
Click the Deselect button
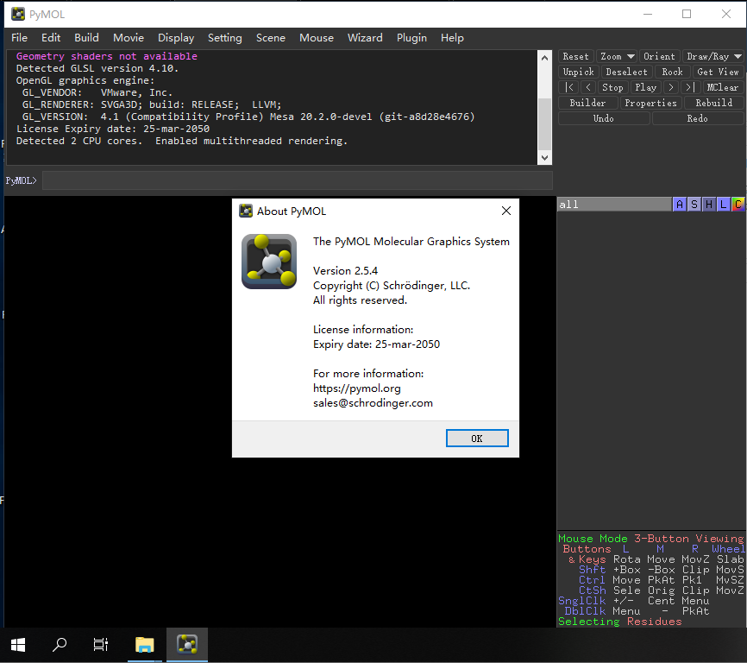pyautogui.click(x=626, y=72)
